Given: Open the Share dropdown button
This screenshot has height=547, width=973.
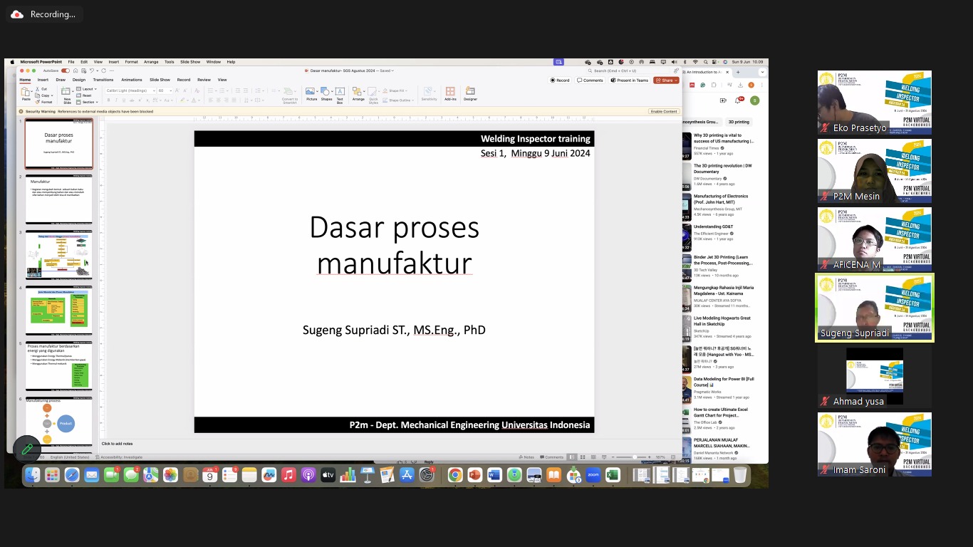Looking at the screenshot, I should click(x=667, y=80).
